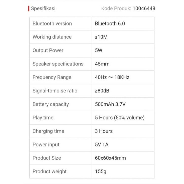Image resolution: width=184 pixels, height=184 pixels.
Task: Select the ≤10M distance value
Action: 101,37
